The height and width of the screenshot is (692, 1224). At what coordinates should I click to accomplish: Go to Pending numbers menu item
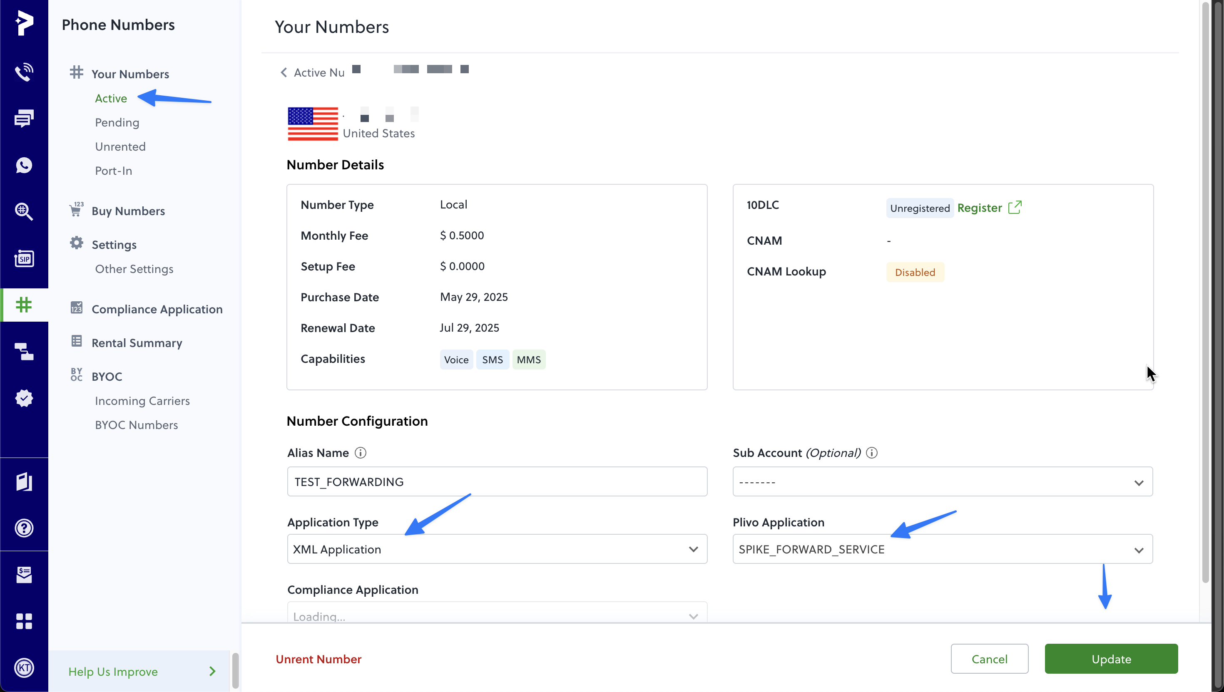point(117,123)
